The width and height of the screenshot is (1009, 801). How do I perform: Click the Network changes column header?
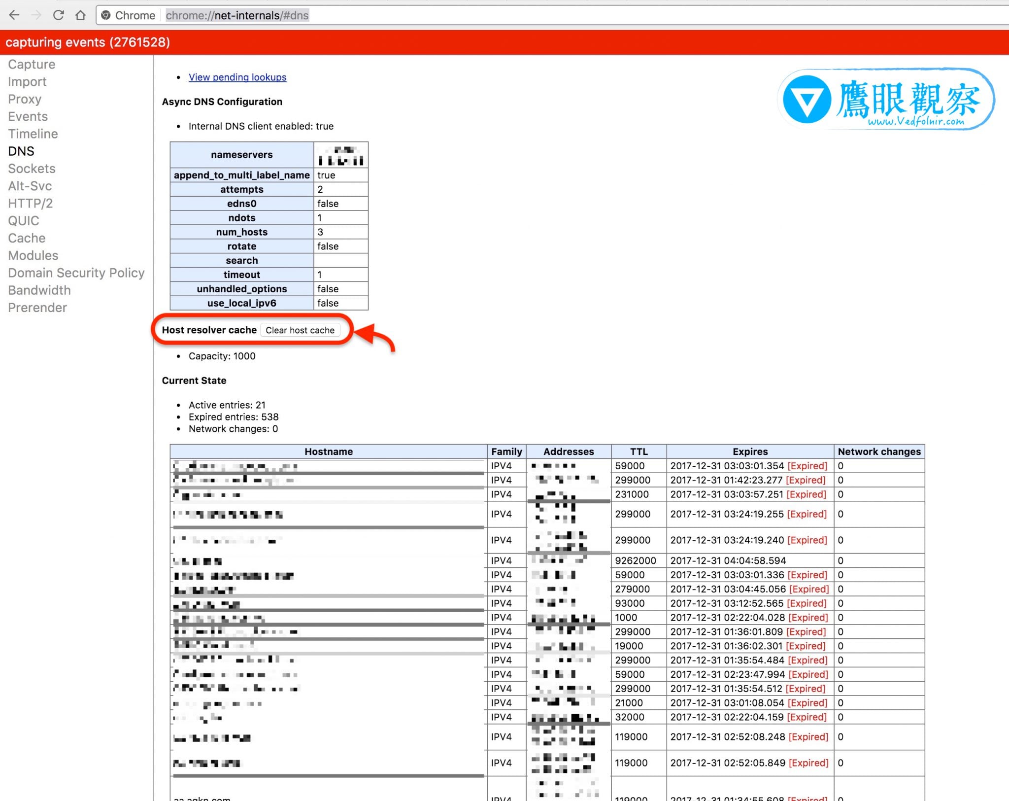[879, 452]
